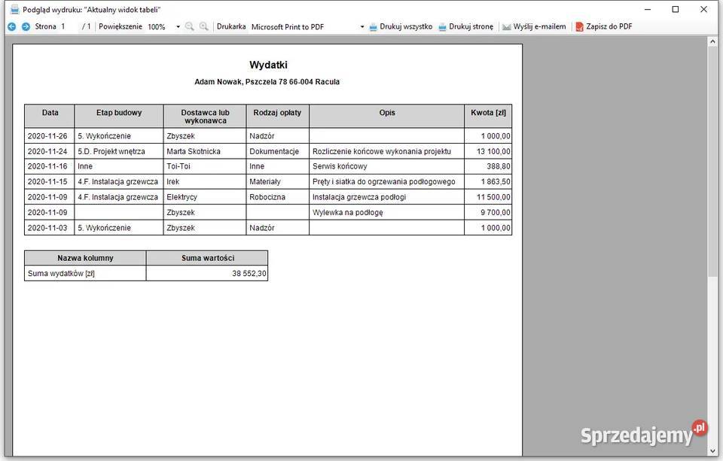Image resolution: width=723 pixels, height=461 pixels.
Task: Click the zoom out magnifier icon
Action: coord(190,26)
